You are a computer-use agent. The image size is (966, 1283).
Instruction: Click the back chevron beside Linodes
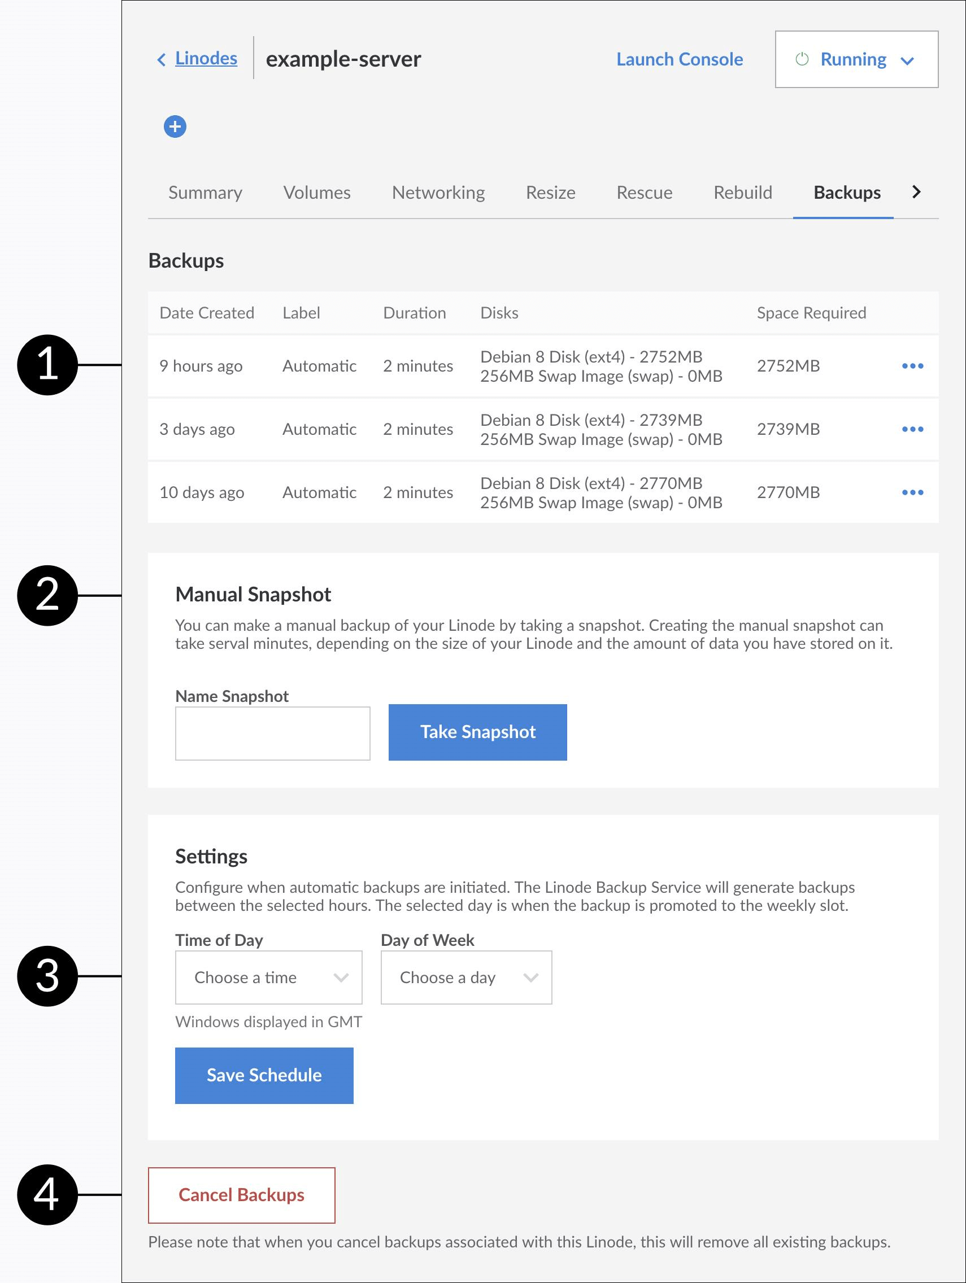pos(162,59)
